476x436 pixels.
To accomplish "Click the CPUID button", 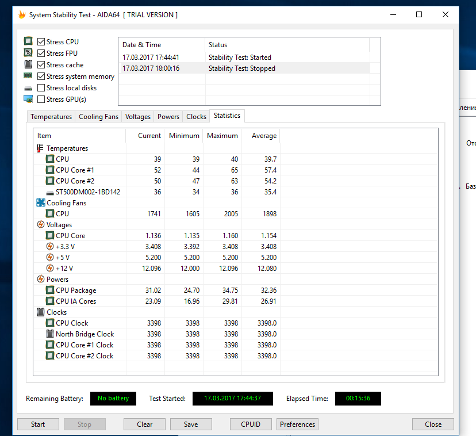I will (251, 424).
